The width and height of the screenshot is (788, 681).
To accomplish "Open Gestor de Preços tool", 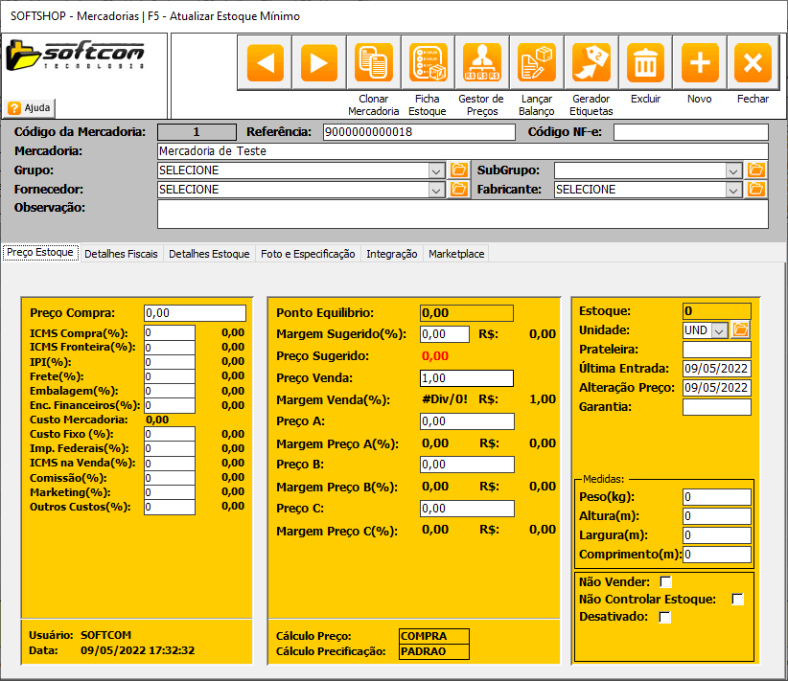I will (x=482, y=63).
